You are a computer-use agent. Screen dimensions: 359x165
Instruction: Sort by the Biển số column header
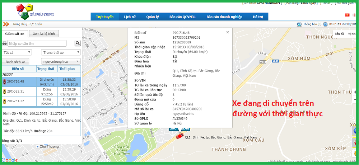19,69
